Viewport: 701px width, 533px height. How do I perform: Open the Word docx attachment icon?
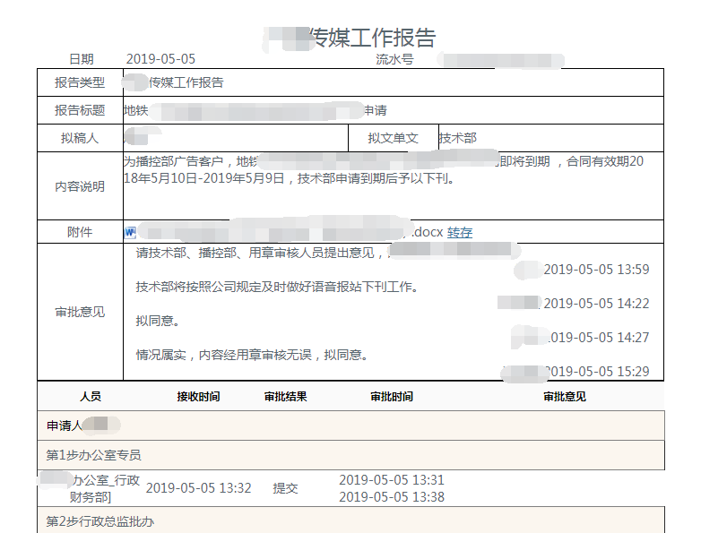(x=130, y=232)
